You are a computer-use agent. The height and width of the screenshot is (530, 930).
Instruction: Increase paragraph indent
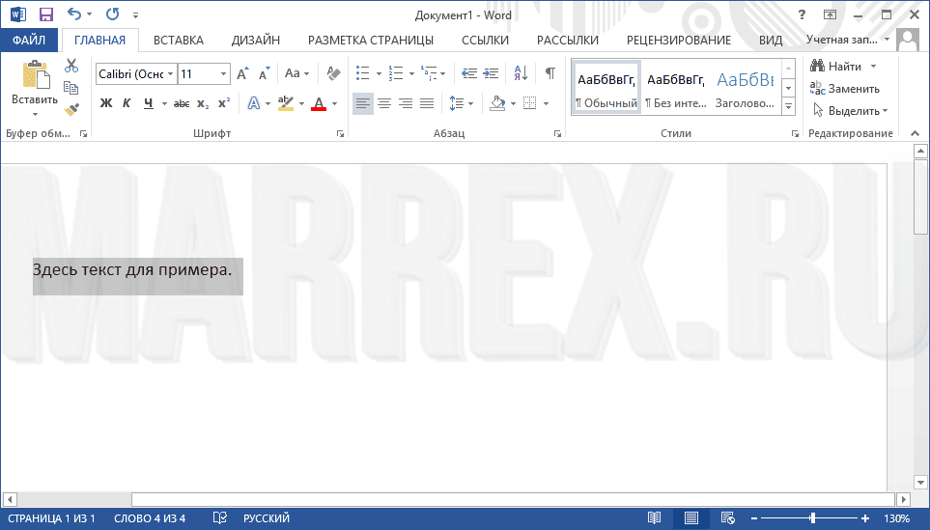[491, 73]
